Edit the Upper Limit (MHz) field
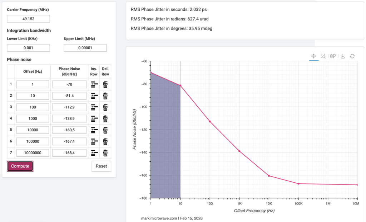366x222 pixels. tap(85, 48)
